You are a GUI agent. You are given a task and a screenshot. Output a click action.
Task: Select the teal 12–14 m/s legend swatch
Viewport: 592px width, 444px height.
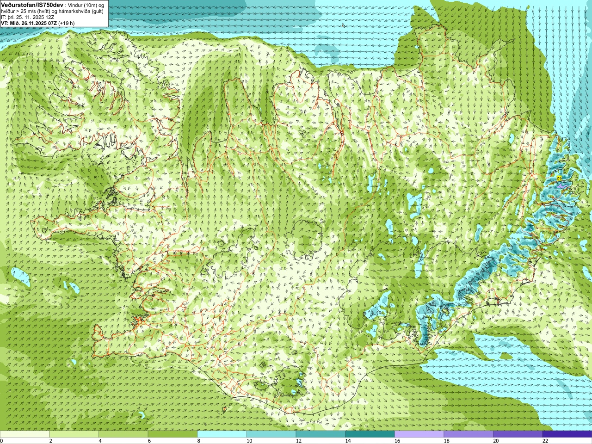point(321,434)
